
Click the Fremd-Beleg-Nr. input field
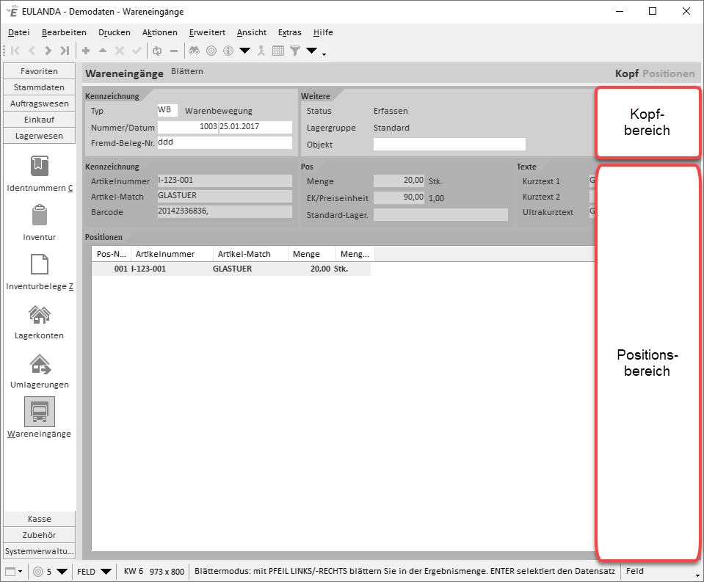[x=225, y=142]
